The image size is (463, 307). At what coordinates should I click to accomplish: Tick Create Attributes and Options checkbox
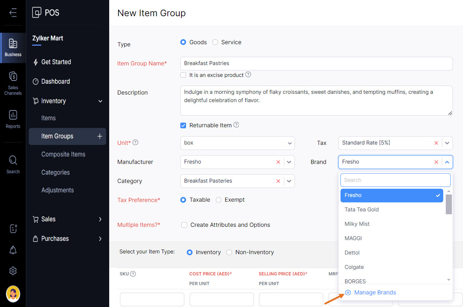[184, 225]
